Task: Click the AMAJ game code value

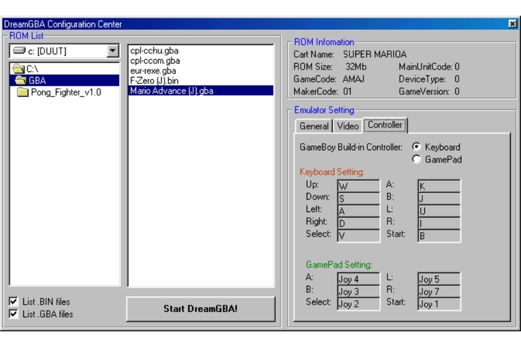Action: click(x=354, y=79)
